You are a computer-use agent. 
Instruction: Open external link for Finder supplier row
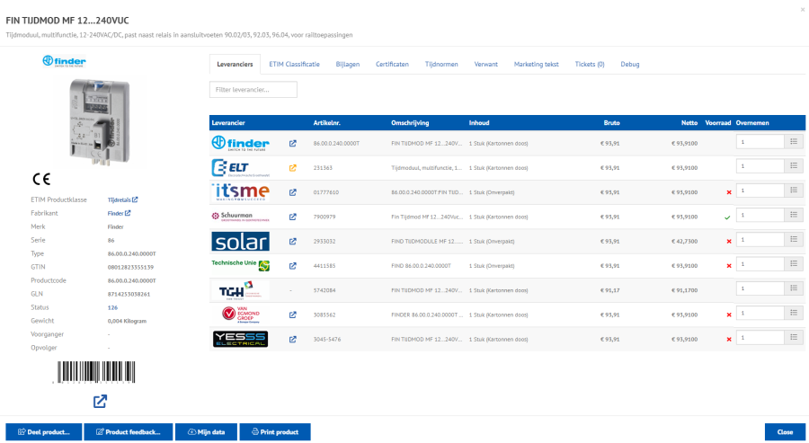click(x=292, y=143)
